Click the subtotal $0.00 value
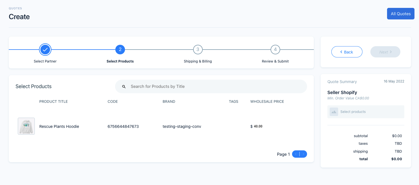 pos(397,136)
